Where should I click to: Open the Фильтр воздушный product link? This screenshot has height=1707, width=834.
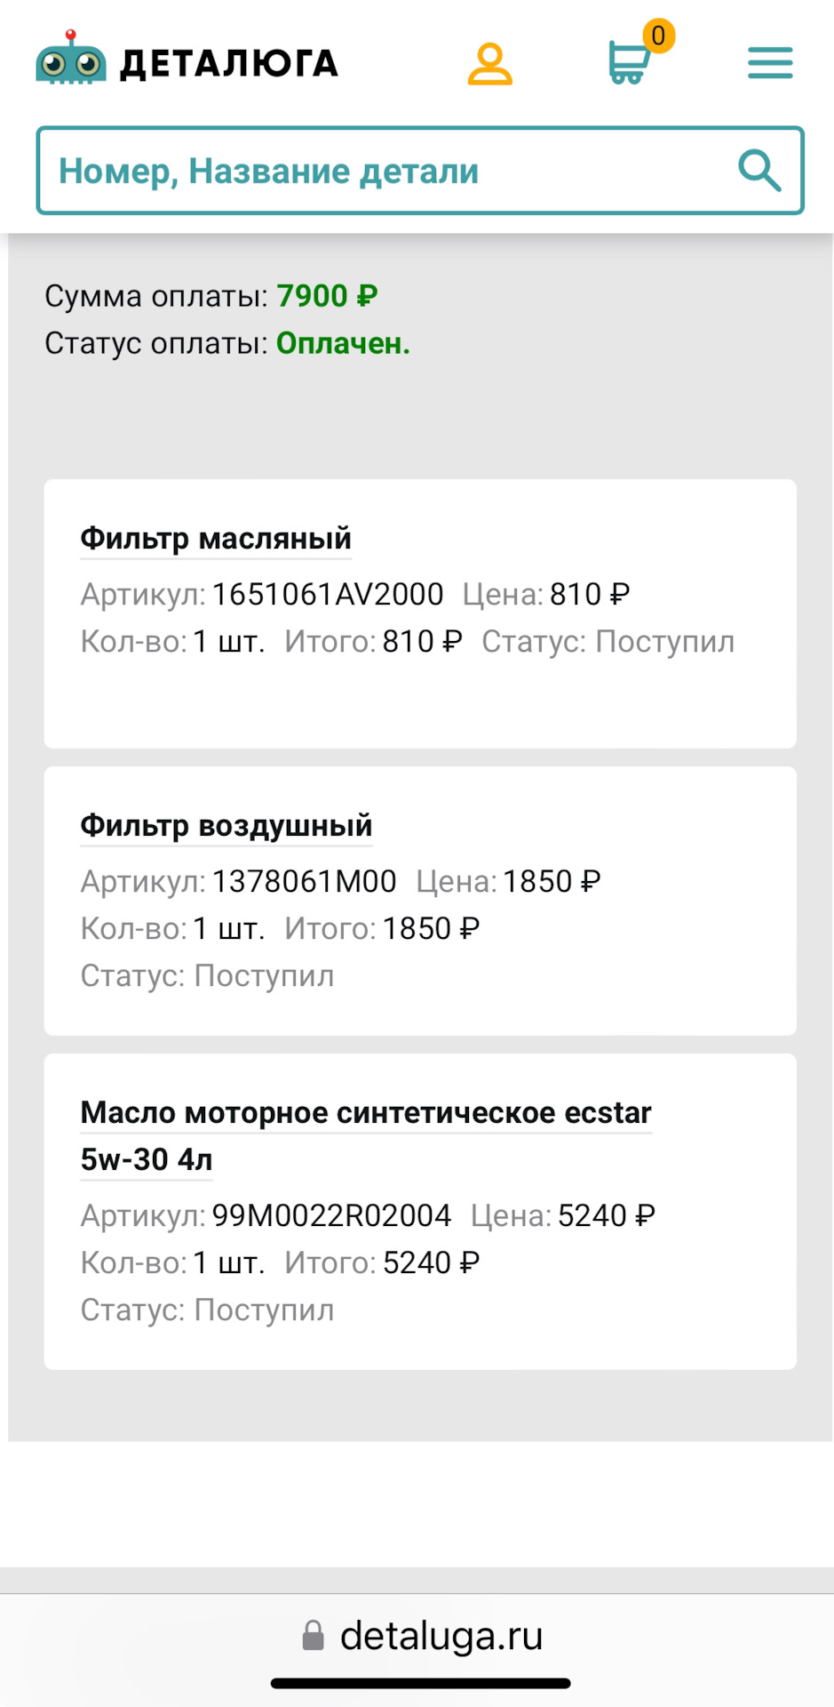pyautogui.click(x=226, y=825)
